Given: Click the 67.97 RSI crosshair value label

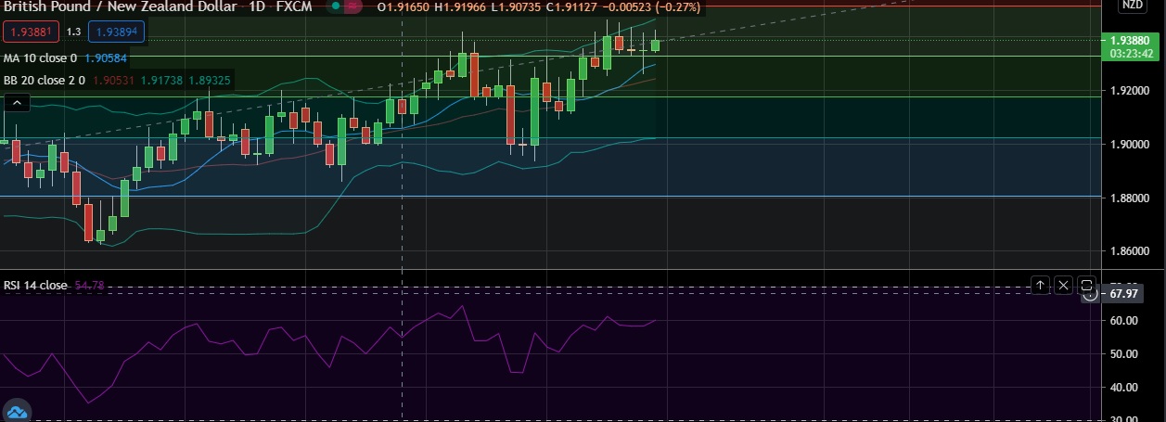Looking at the screenshot, I should pos(1123,293).
